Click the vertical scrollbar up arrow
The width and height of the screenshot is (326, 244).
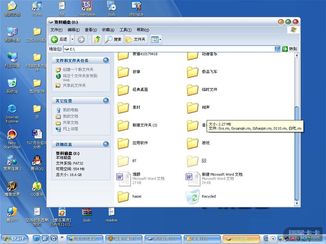point(297,55)
